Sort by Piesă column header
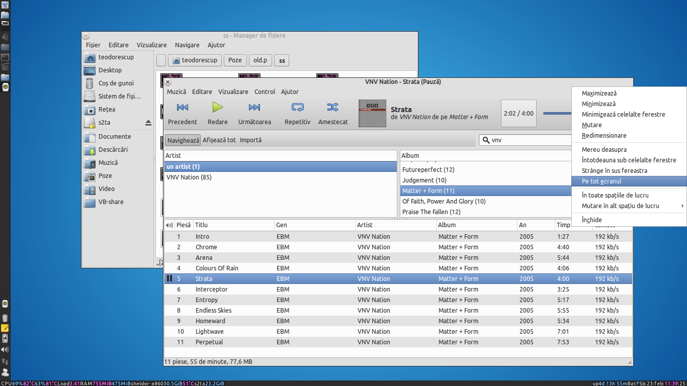Viewport: 687px width, 386px height. [184, 225]
